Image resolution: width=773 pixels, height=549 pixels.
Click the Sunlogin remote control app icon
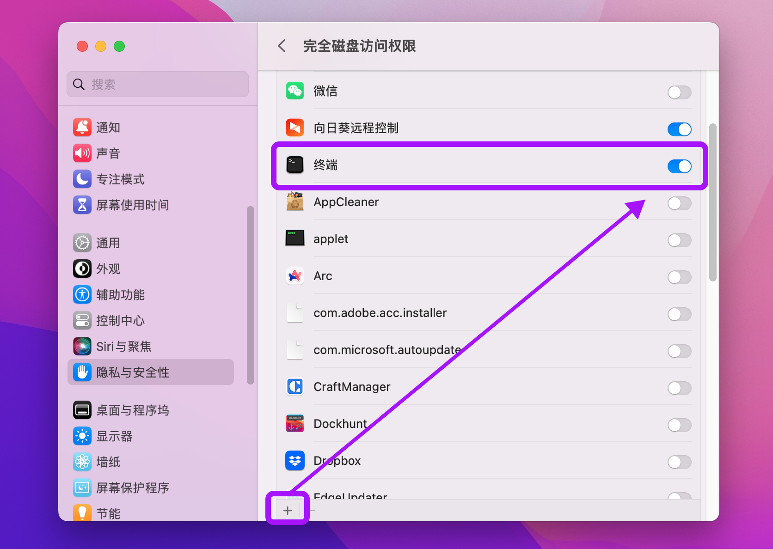click(295, 128)
